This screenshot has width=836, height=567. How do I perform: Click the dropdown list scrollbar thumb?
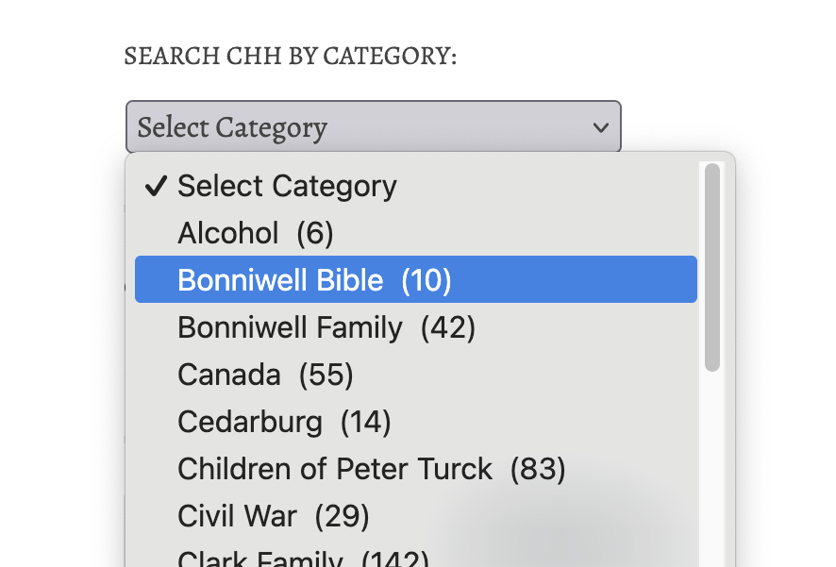click(x=712, y=267)
